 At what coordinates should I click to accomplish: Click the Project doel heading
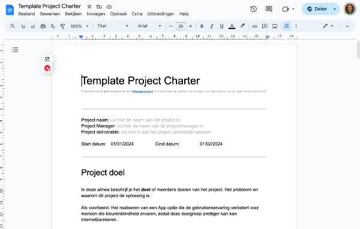(x=103, y=173)
